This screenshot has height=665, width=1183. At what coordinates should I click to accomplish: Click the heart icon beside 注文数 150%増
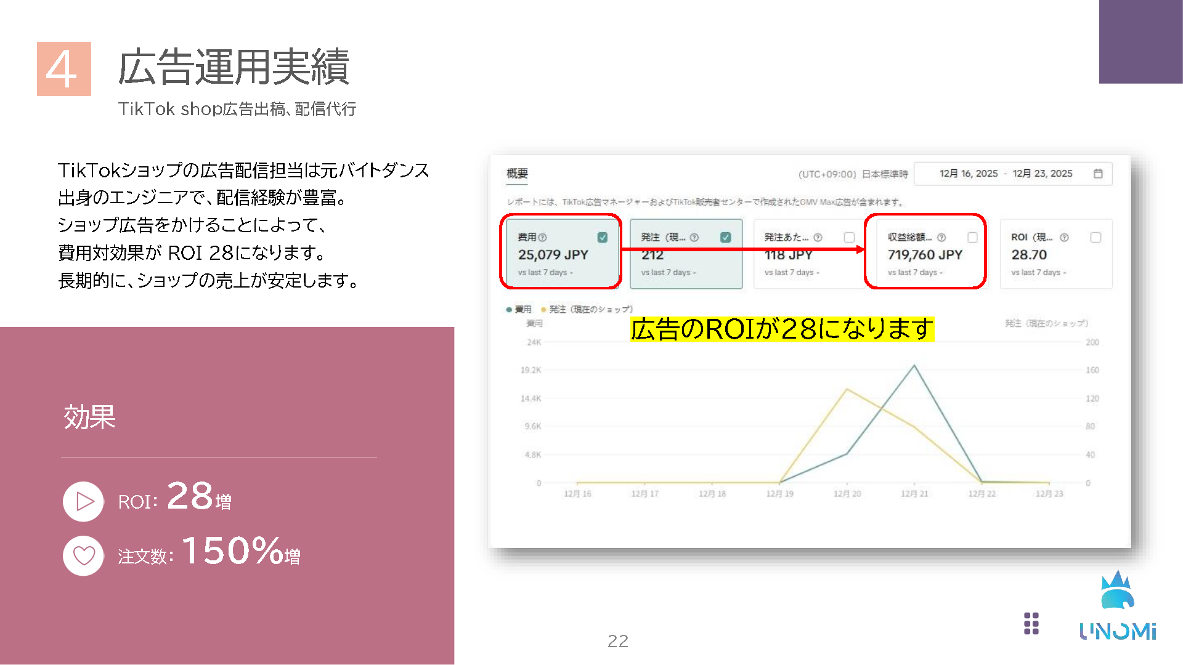tap(83, 555)
